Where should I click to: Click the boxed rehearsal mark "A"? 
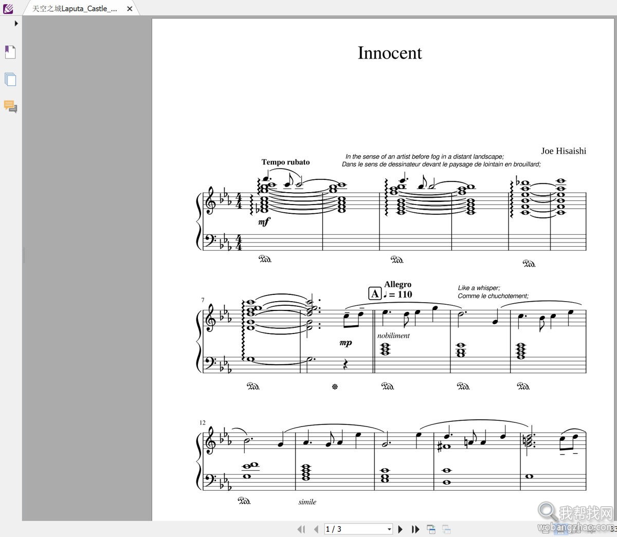point(375,294)
